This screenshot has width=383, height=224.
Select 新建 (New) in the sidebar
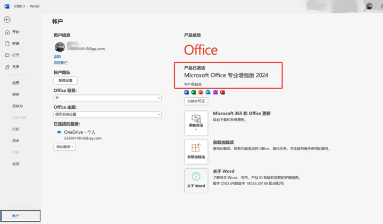15,44
